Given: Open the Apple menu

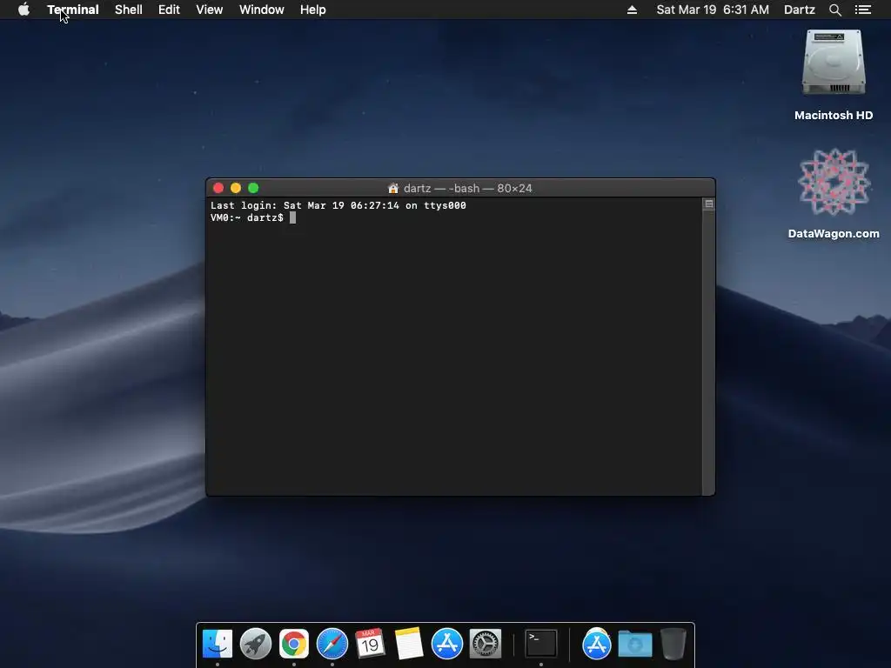Looking at the screenshot, I should [x=23, y=10].
